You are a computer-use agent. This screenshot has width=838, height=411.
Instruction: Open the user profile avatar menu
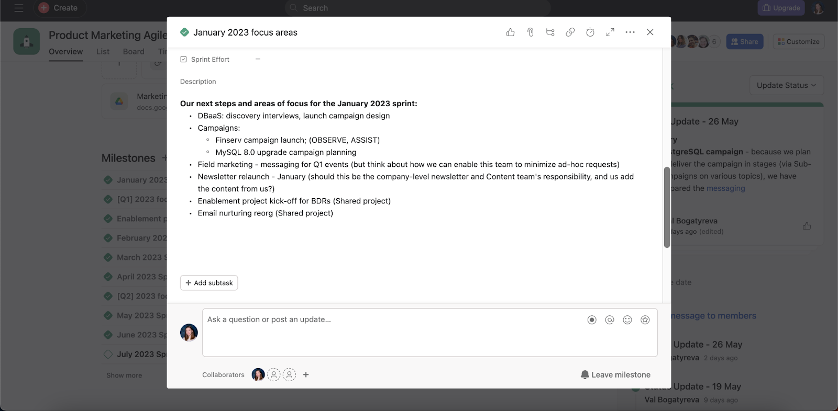tap(818, 8)
